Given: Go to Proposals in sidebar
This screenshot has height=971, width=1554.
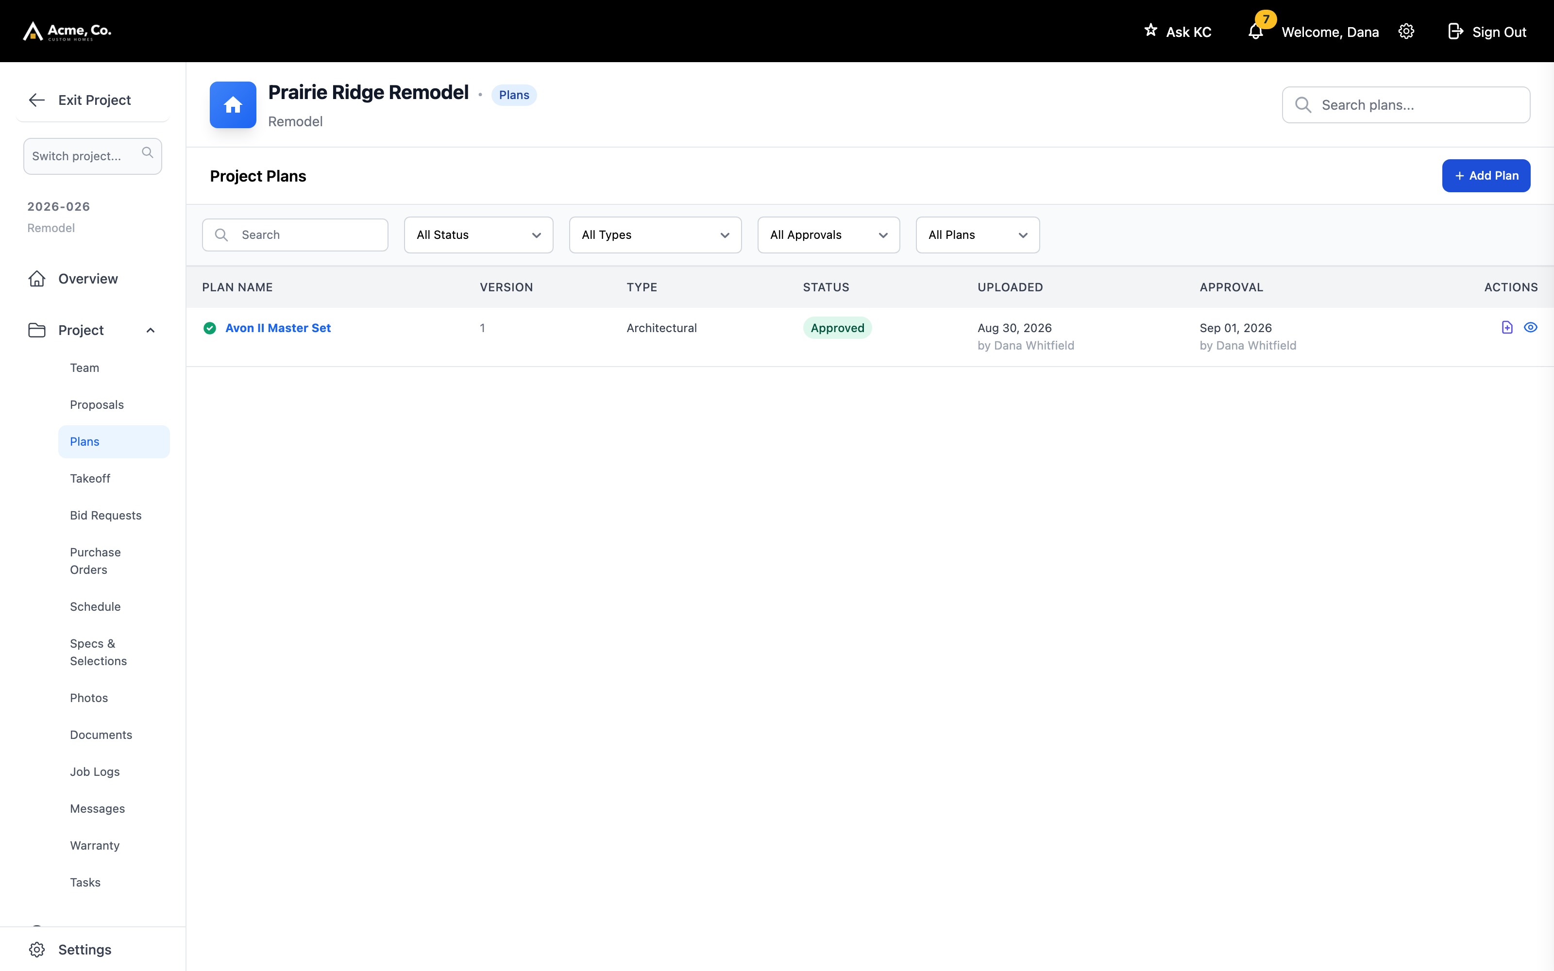Looking at the screenshot, I should click(x=97, y=404).
